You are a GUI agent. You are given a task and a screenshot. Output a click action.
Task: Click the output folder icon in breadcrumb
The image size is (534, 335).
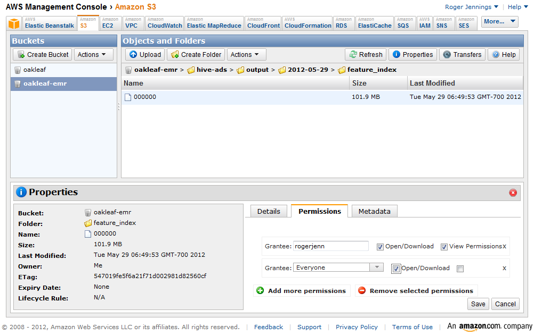coord(240,70)
